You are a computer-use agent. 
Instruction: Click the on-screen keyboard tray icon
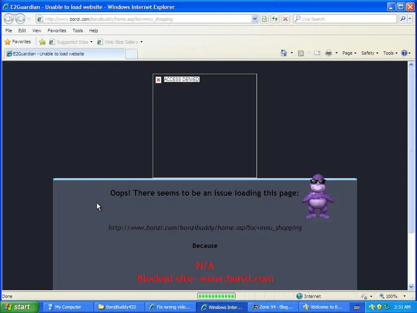(357, 307)
